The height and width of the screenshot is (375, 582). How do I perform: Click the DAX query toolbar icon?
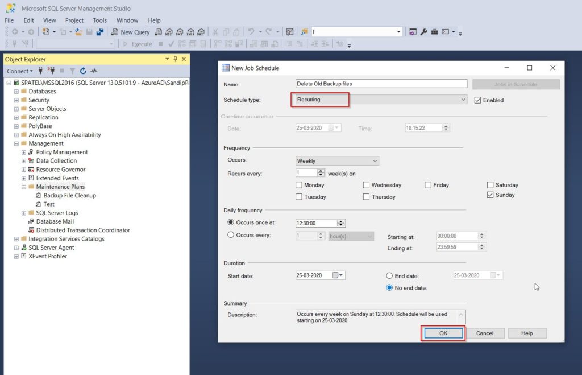[201, 32]
